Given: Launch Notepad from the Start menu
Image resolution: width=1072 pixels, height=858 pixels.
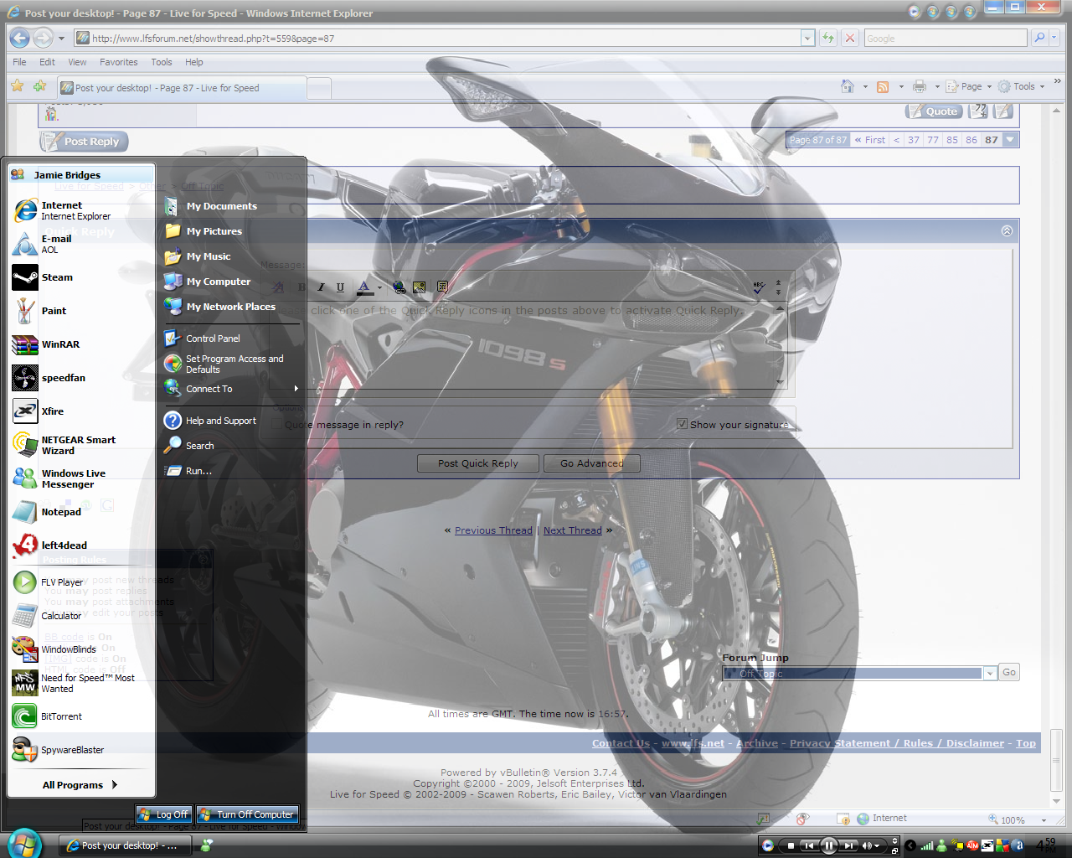Looking at the screenshot, I should 81,512.
